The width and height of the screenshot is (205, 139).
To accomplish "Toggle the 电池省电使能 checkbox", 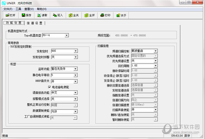I will pyautogui.click(x=50, y=87).
